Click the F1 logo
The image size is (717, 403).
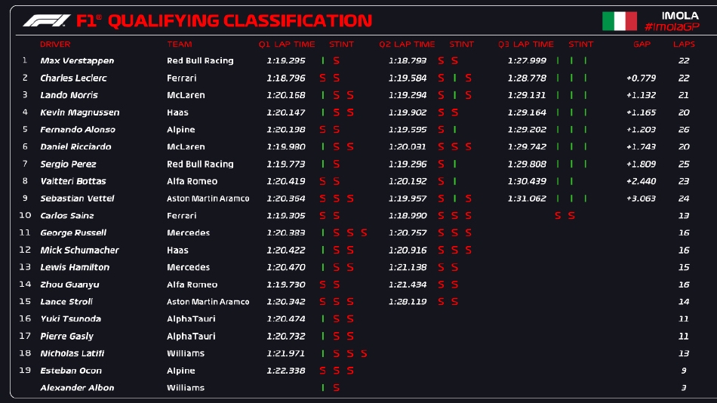click(x=47, y=21)
